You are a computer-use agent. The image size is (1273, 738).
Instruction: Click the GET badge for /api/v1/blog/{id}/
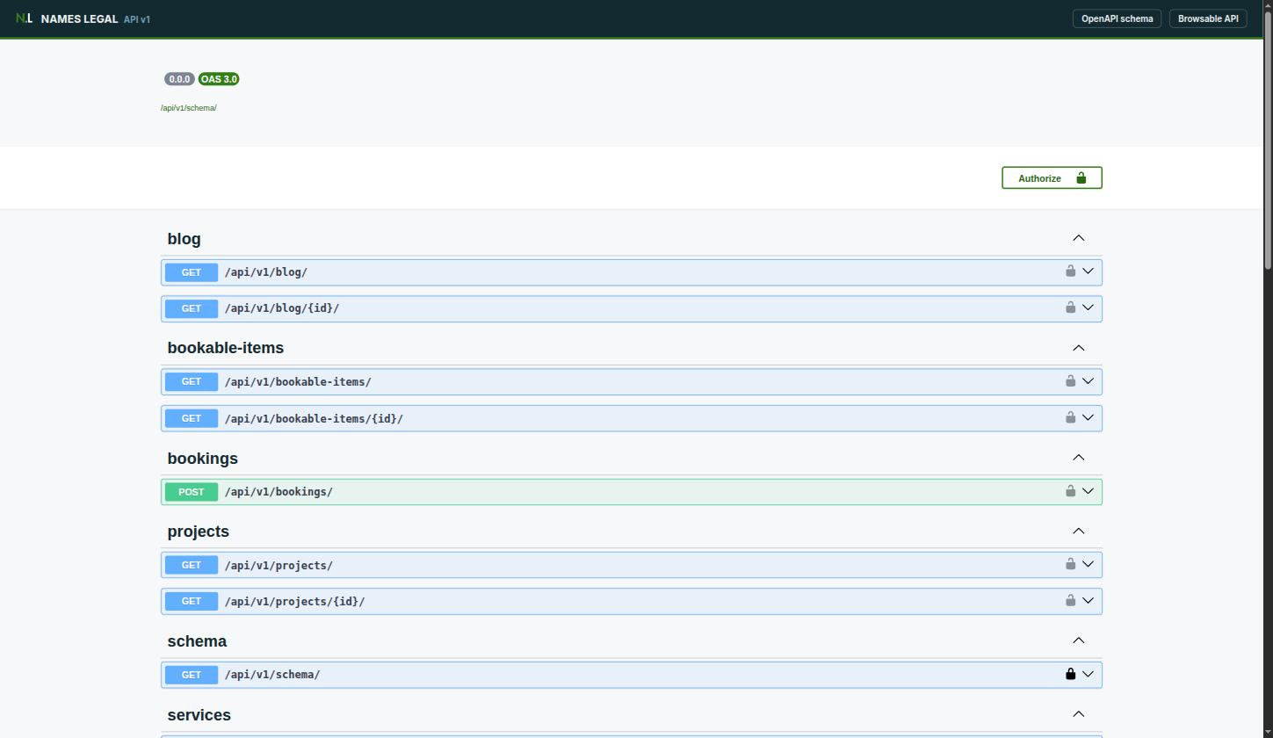coord(191,308)
